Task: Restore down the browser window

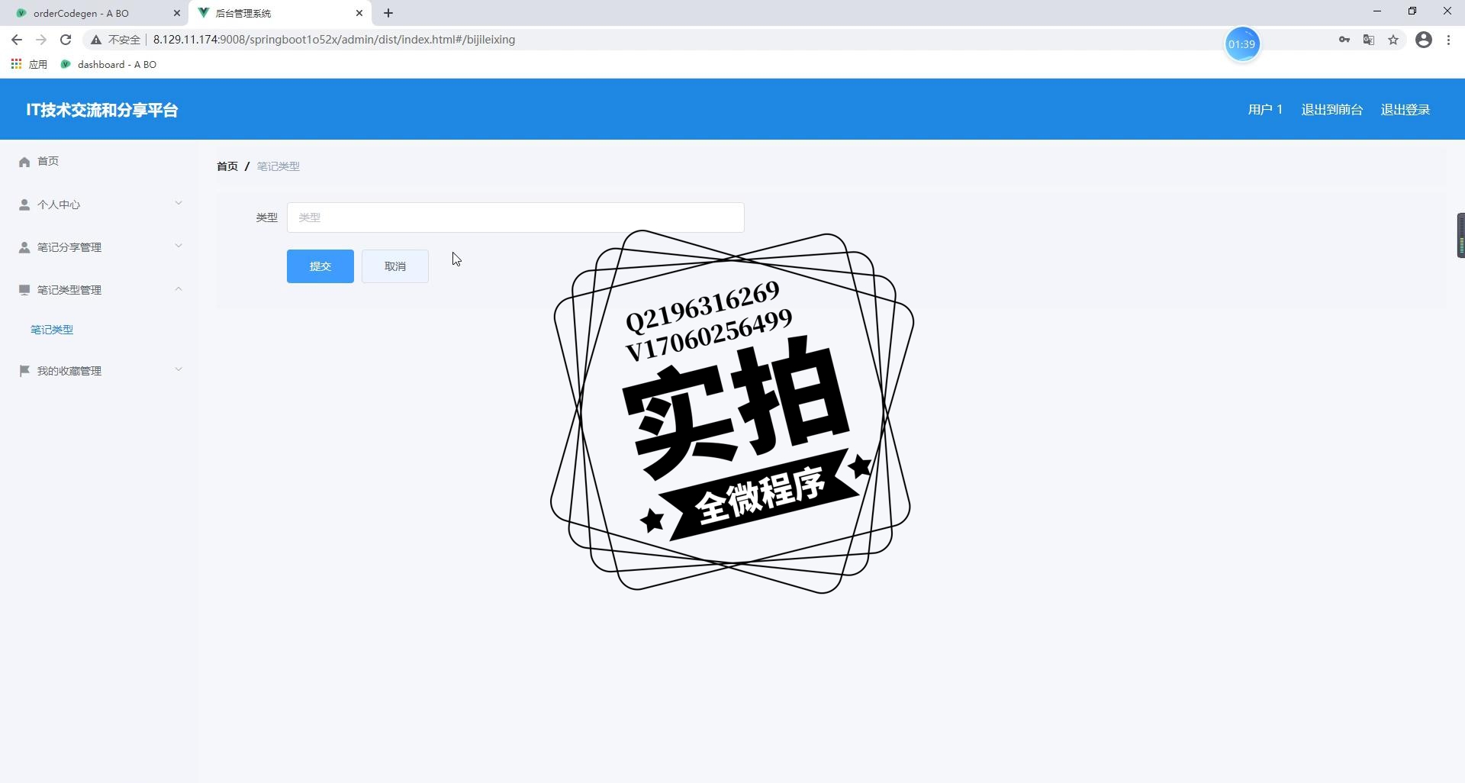Action: pos(1412,11)
